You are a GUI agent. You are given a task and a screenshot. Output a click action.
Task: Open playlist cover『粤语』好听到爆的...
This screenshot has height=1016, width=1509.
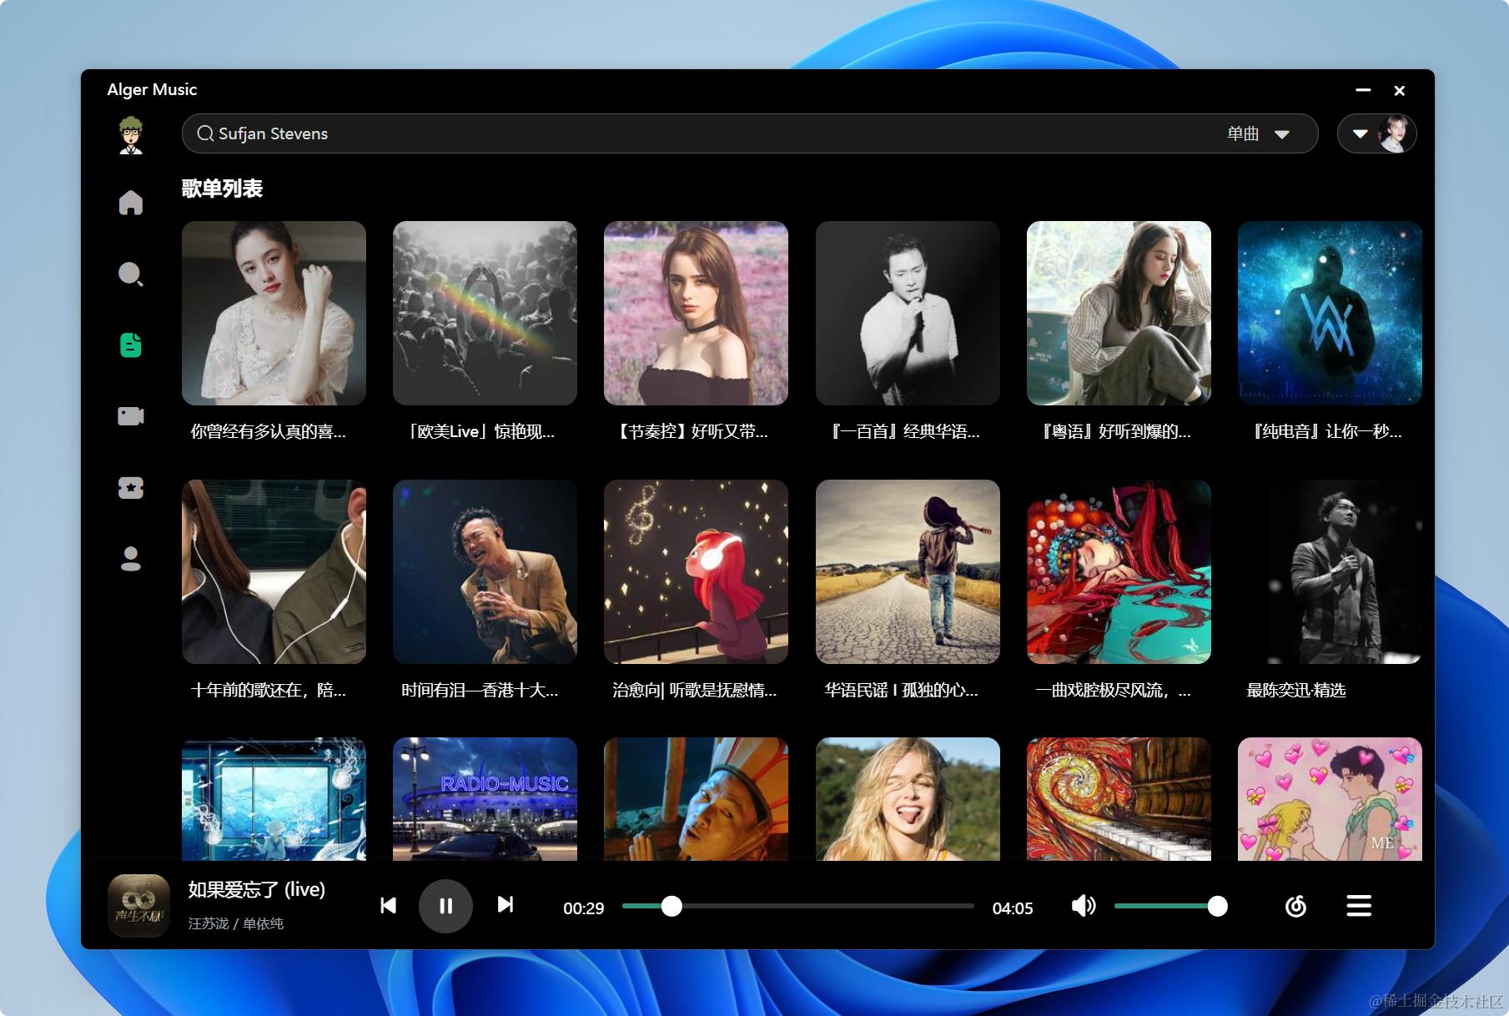click(1119, 313)
